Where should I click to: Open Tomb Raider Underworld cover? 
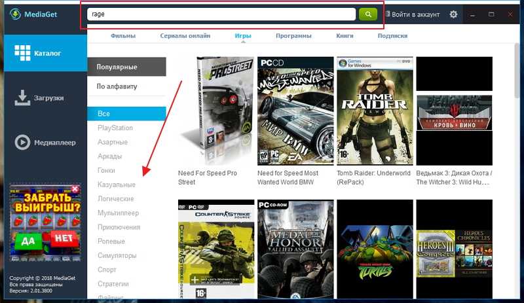375,111
